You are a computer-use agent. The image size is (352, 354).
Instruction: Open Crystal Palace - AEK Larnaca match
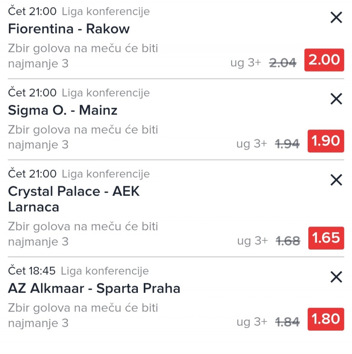tap(73, 199)
